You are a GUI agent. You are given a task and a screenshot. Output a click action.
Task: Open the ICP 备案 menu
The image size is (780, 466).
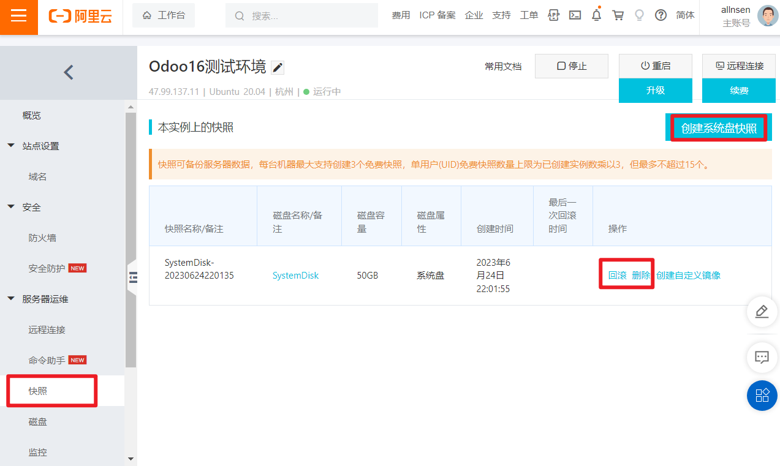tap(437, 15)
